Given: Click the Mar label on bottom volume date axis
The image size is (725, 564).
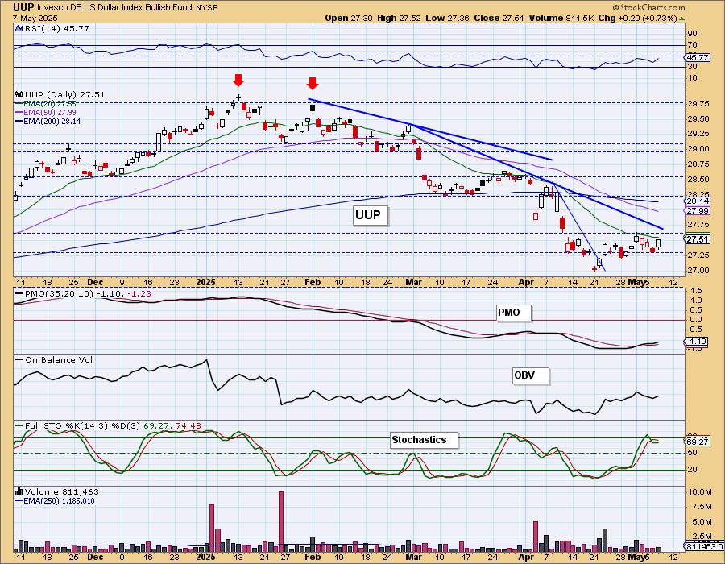Looking at the screenshot, I should (x=414, y=557).
